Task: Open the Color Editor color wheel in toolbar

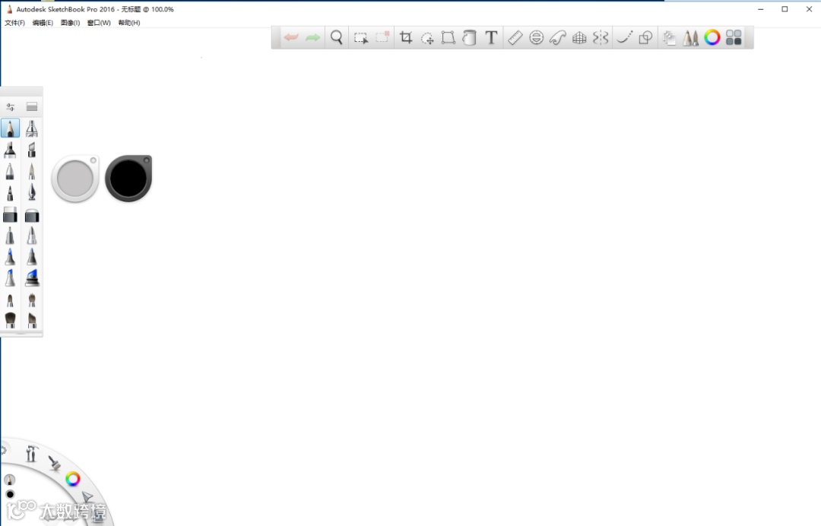Action: (712, 37)
